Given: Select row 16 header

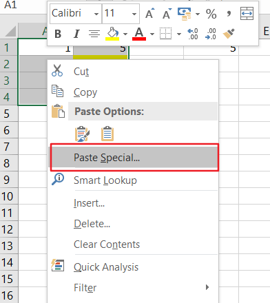Looking at the screenshot, I should tap(9, 295).
